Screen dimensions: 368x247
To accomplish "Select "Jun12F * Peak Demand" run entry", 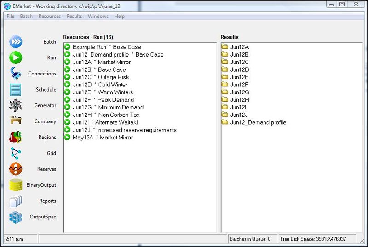I will (x=103, y=100).
